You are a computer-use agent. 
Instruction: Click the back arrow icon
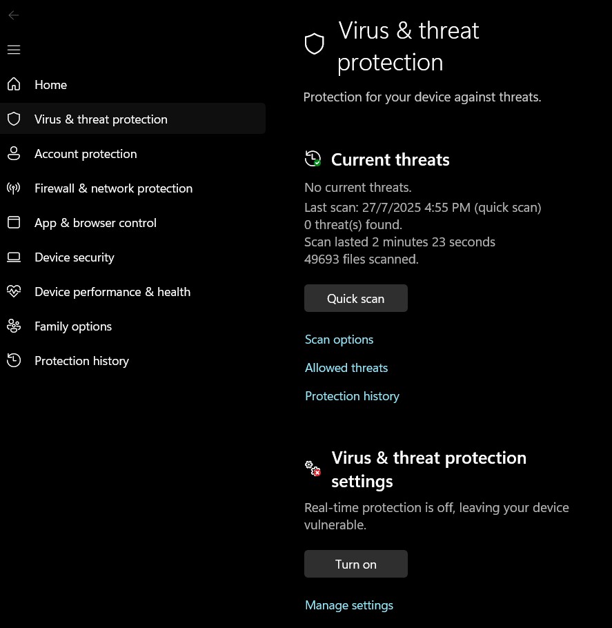[x=14, y=15]
